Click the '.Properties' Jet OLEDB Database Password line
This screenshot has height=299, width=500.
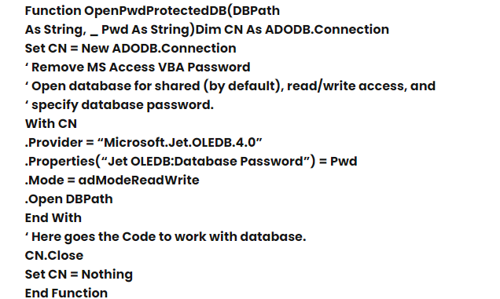click(191, 162)
